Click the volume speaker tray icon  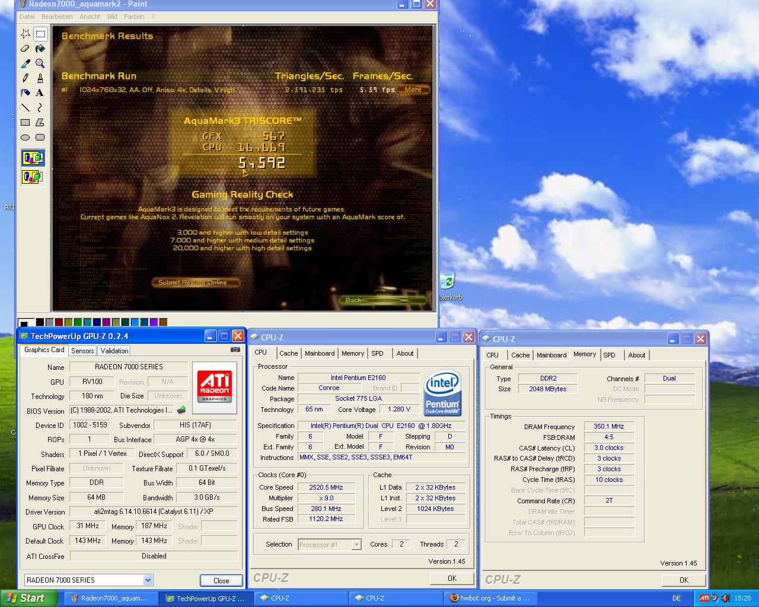715,598
